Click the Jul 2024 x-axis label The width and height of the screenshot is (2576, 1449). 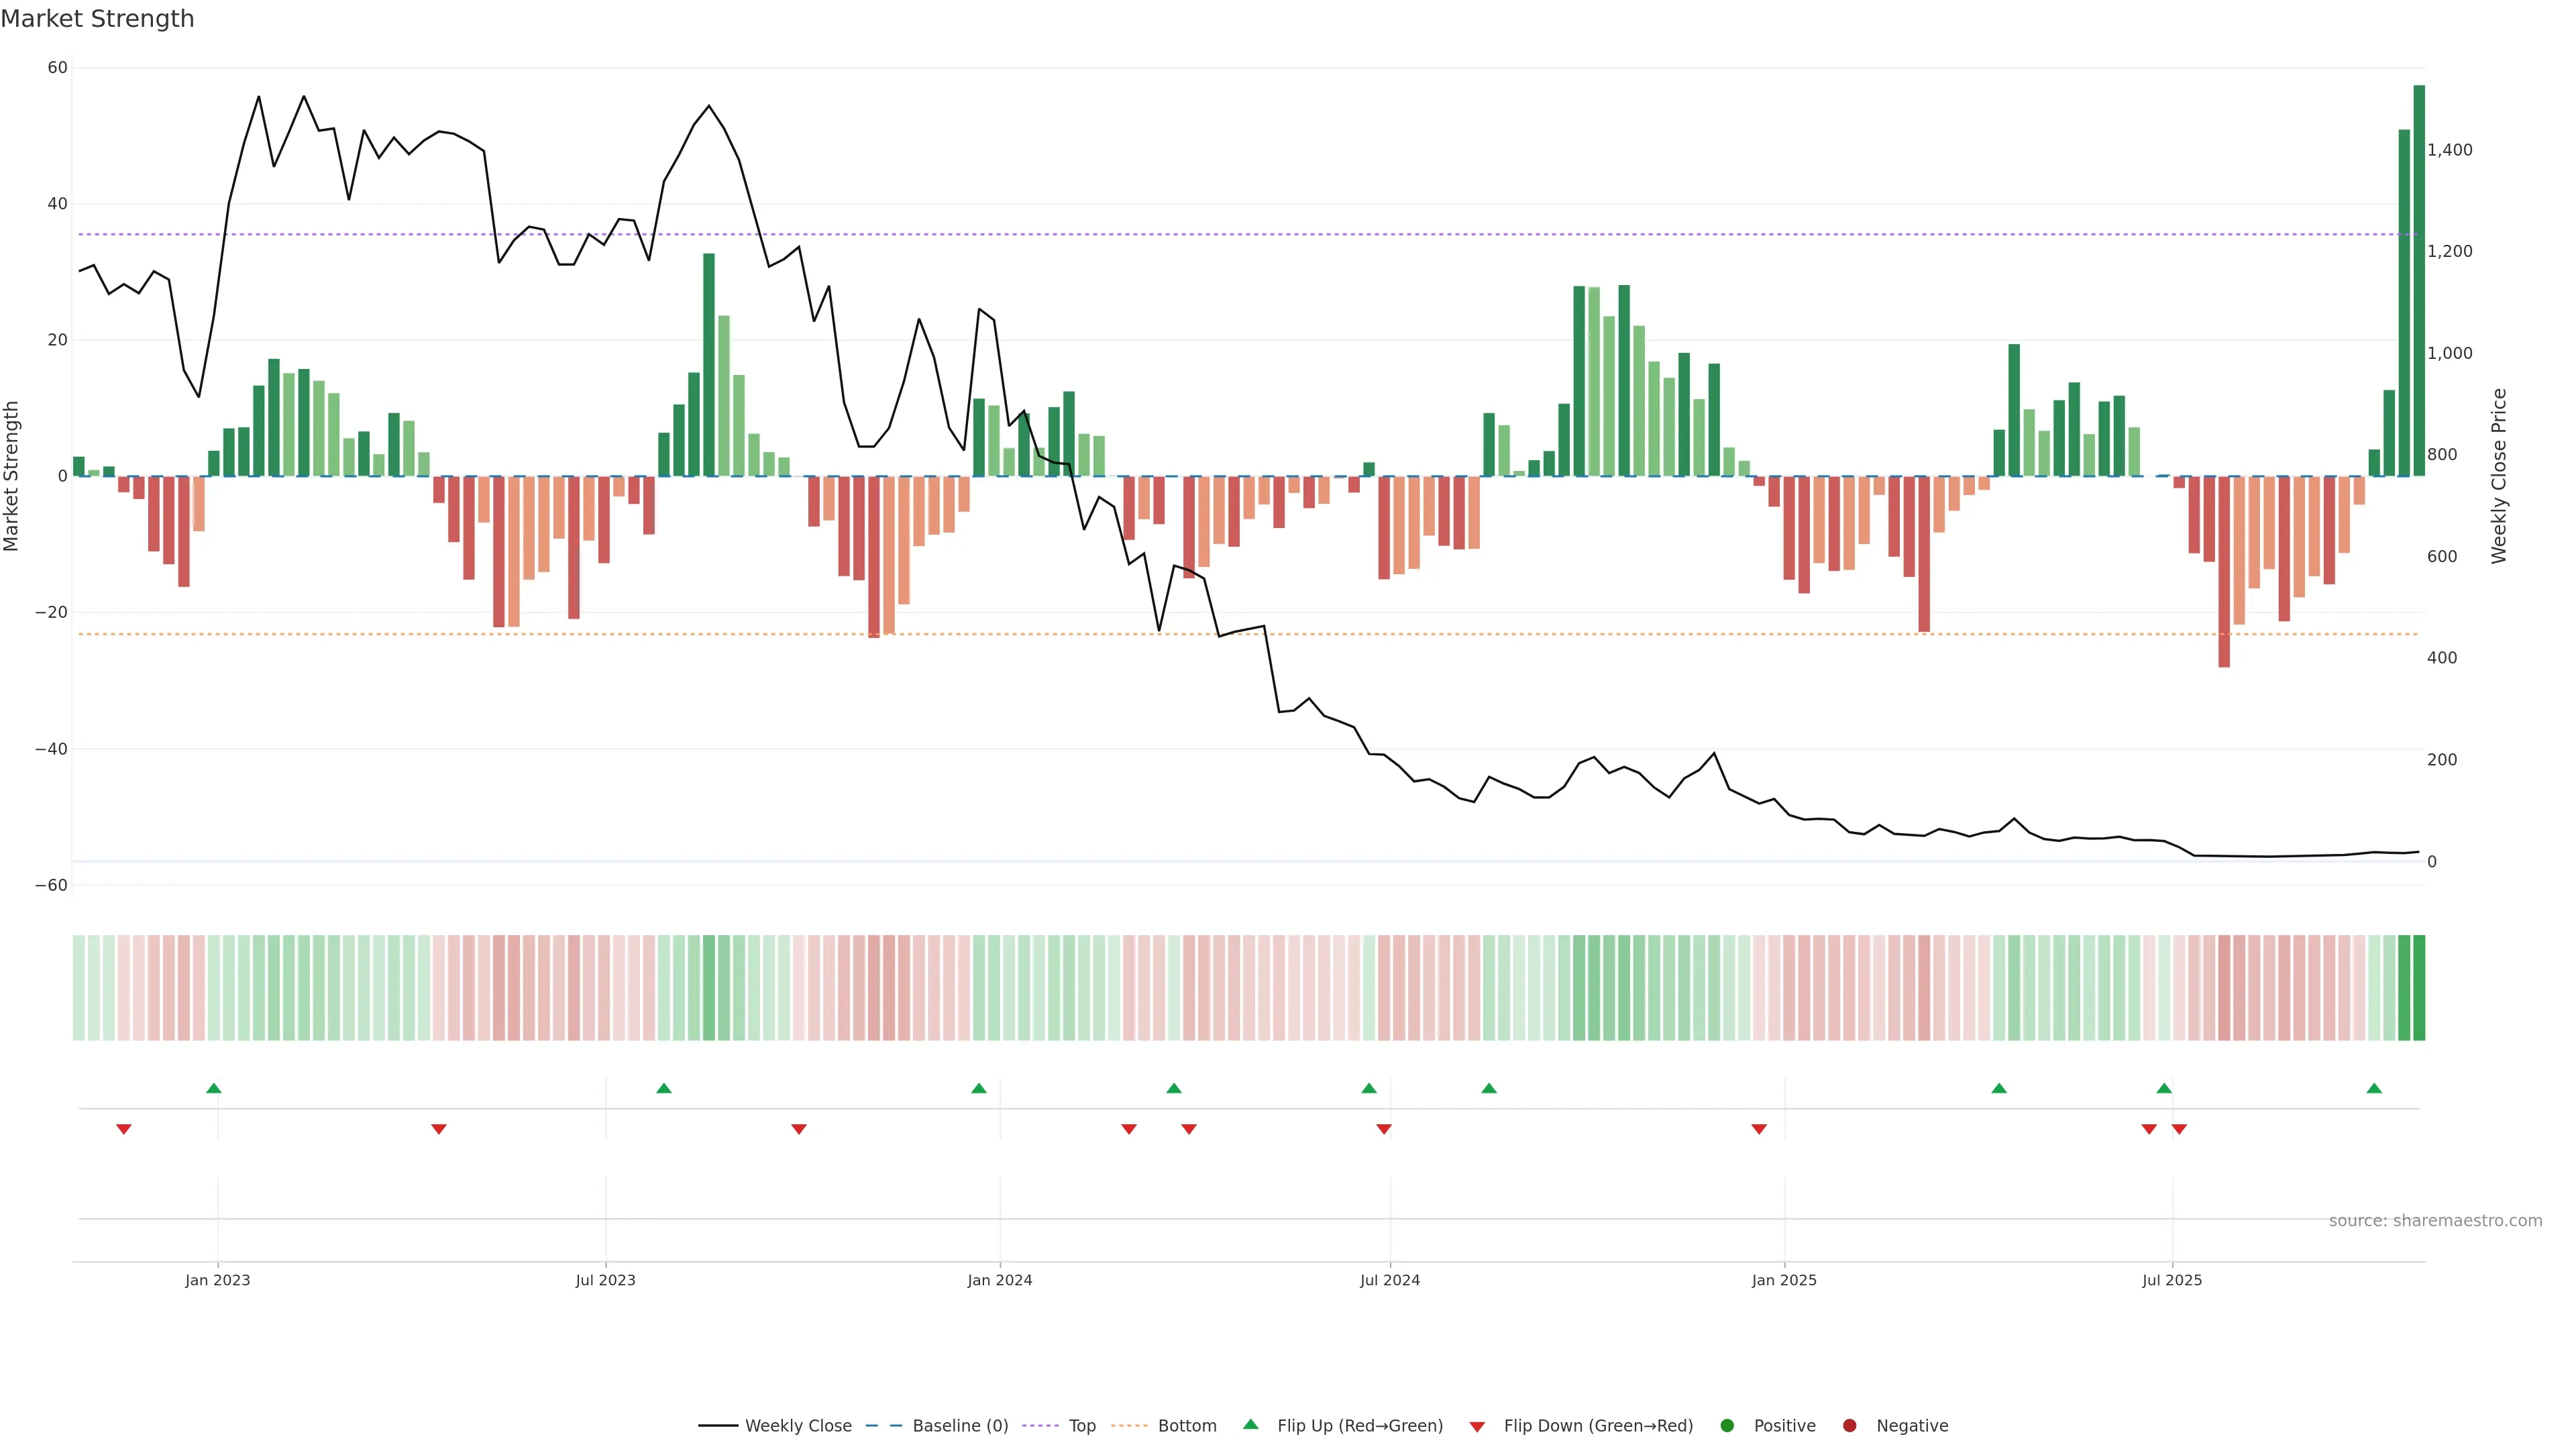1389,1280
